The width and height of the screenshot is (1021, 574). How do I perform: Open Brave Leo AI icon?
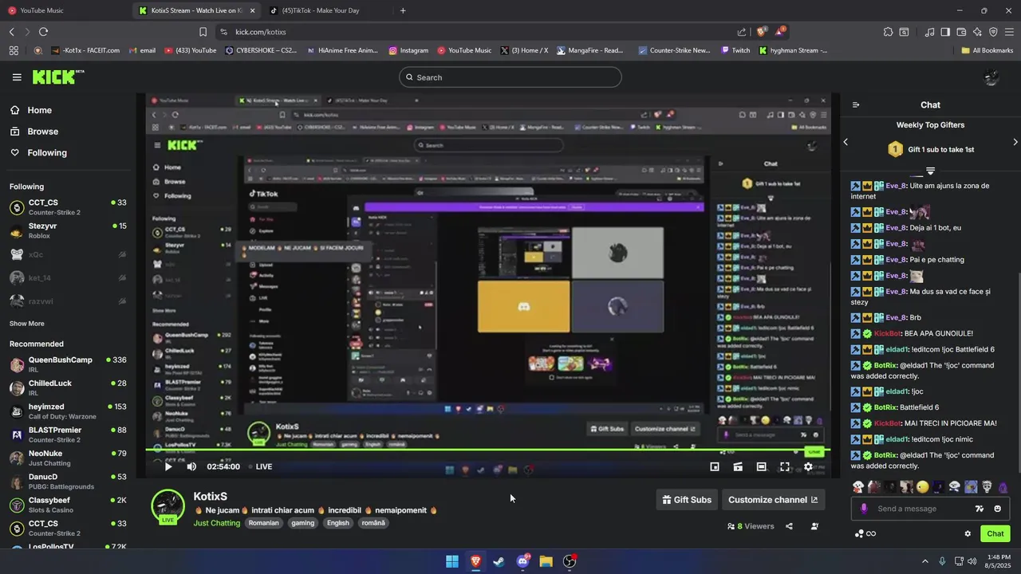[x=977, y=32]
